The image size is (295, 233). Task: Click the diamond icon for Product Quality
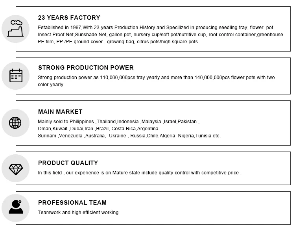pyautogui.click(x=16, y=169)
